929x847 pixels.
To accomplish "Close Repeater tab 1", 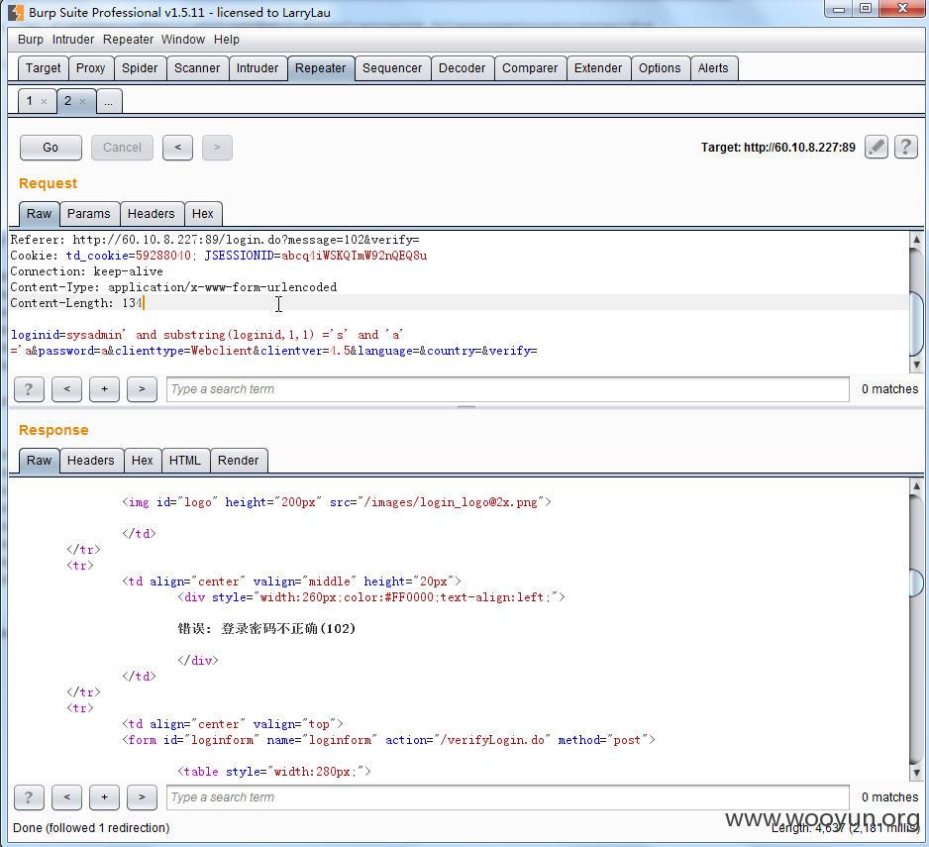I will point(44,101).
